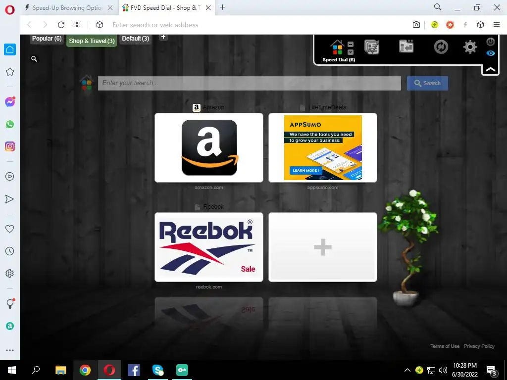The width and height of the screenshot is (507, 380).
Task: Open the sidebar Home icon
Action: [10, 49]
